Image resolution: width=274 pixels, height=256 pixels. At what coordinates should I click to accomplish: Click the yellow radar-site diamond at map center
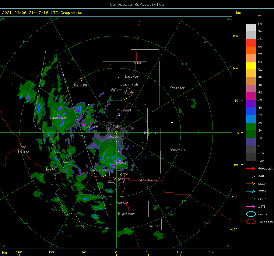[116, 132]
